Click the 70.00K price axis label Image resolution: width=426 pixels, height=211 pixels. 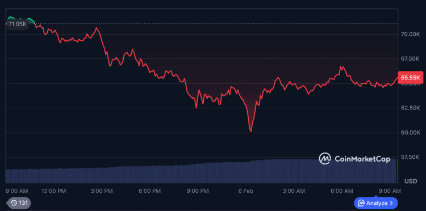[x=410, y=34]
